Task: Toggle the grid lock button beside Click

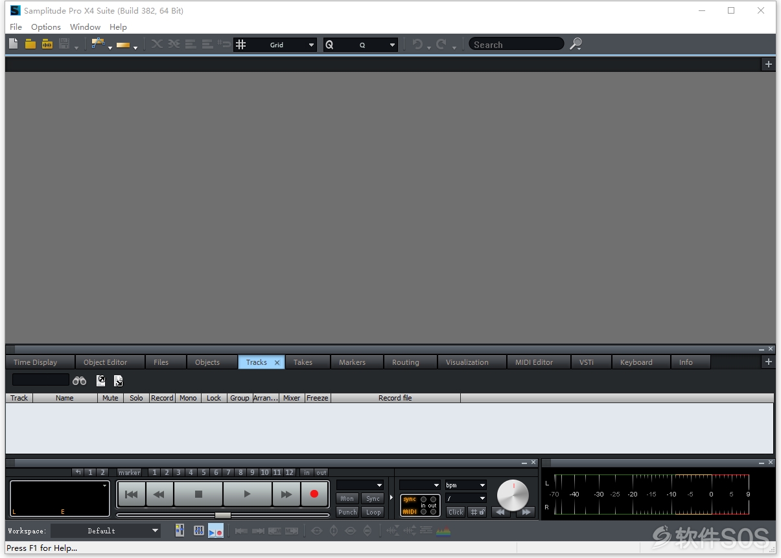Action: click(476, 512)
